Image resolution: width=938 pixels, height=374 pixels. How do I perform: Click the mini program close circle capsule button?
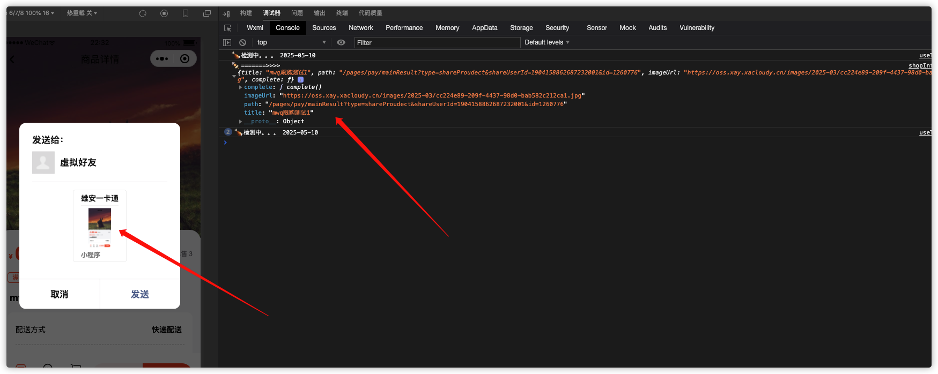pyautogui.click(x=185, y=59)
